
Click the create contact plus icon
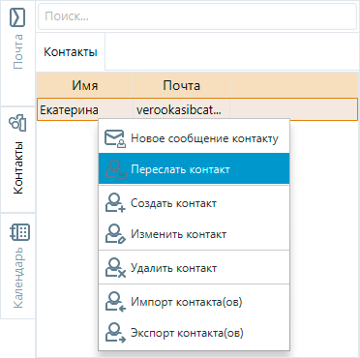pos(115,203)
